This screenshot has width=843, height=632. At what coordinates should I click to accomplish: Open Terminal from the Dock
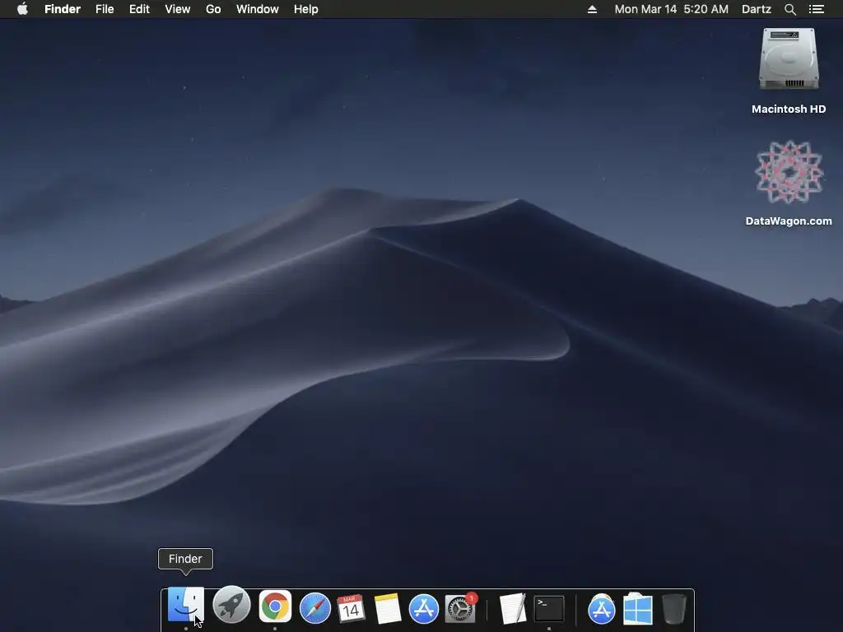click(549, 608)
